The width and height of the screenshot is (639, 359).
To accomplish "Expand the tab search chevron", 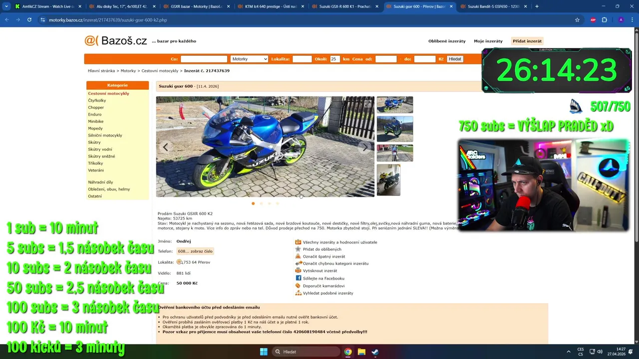I will [6, 6].
